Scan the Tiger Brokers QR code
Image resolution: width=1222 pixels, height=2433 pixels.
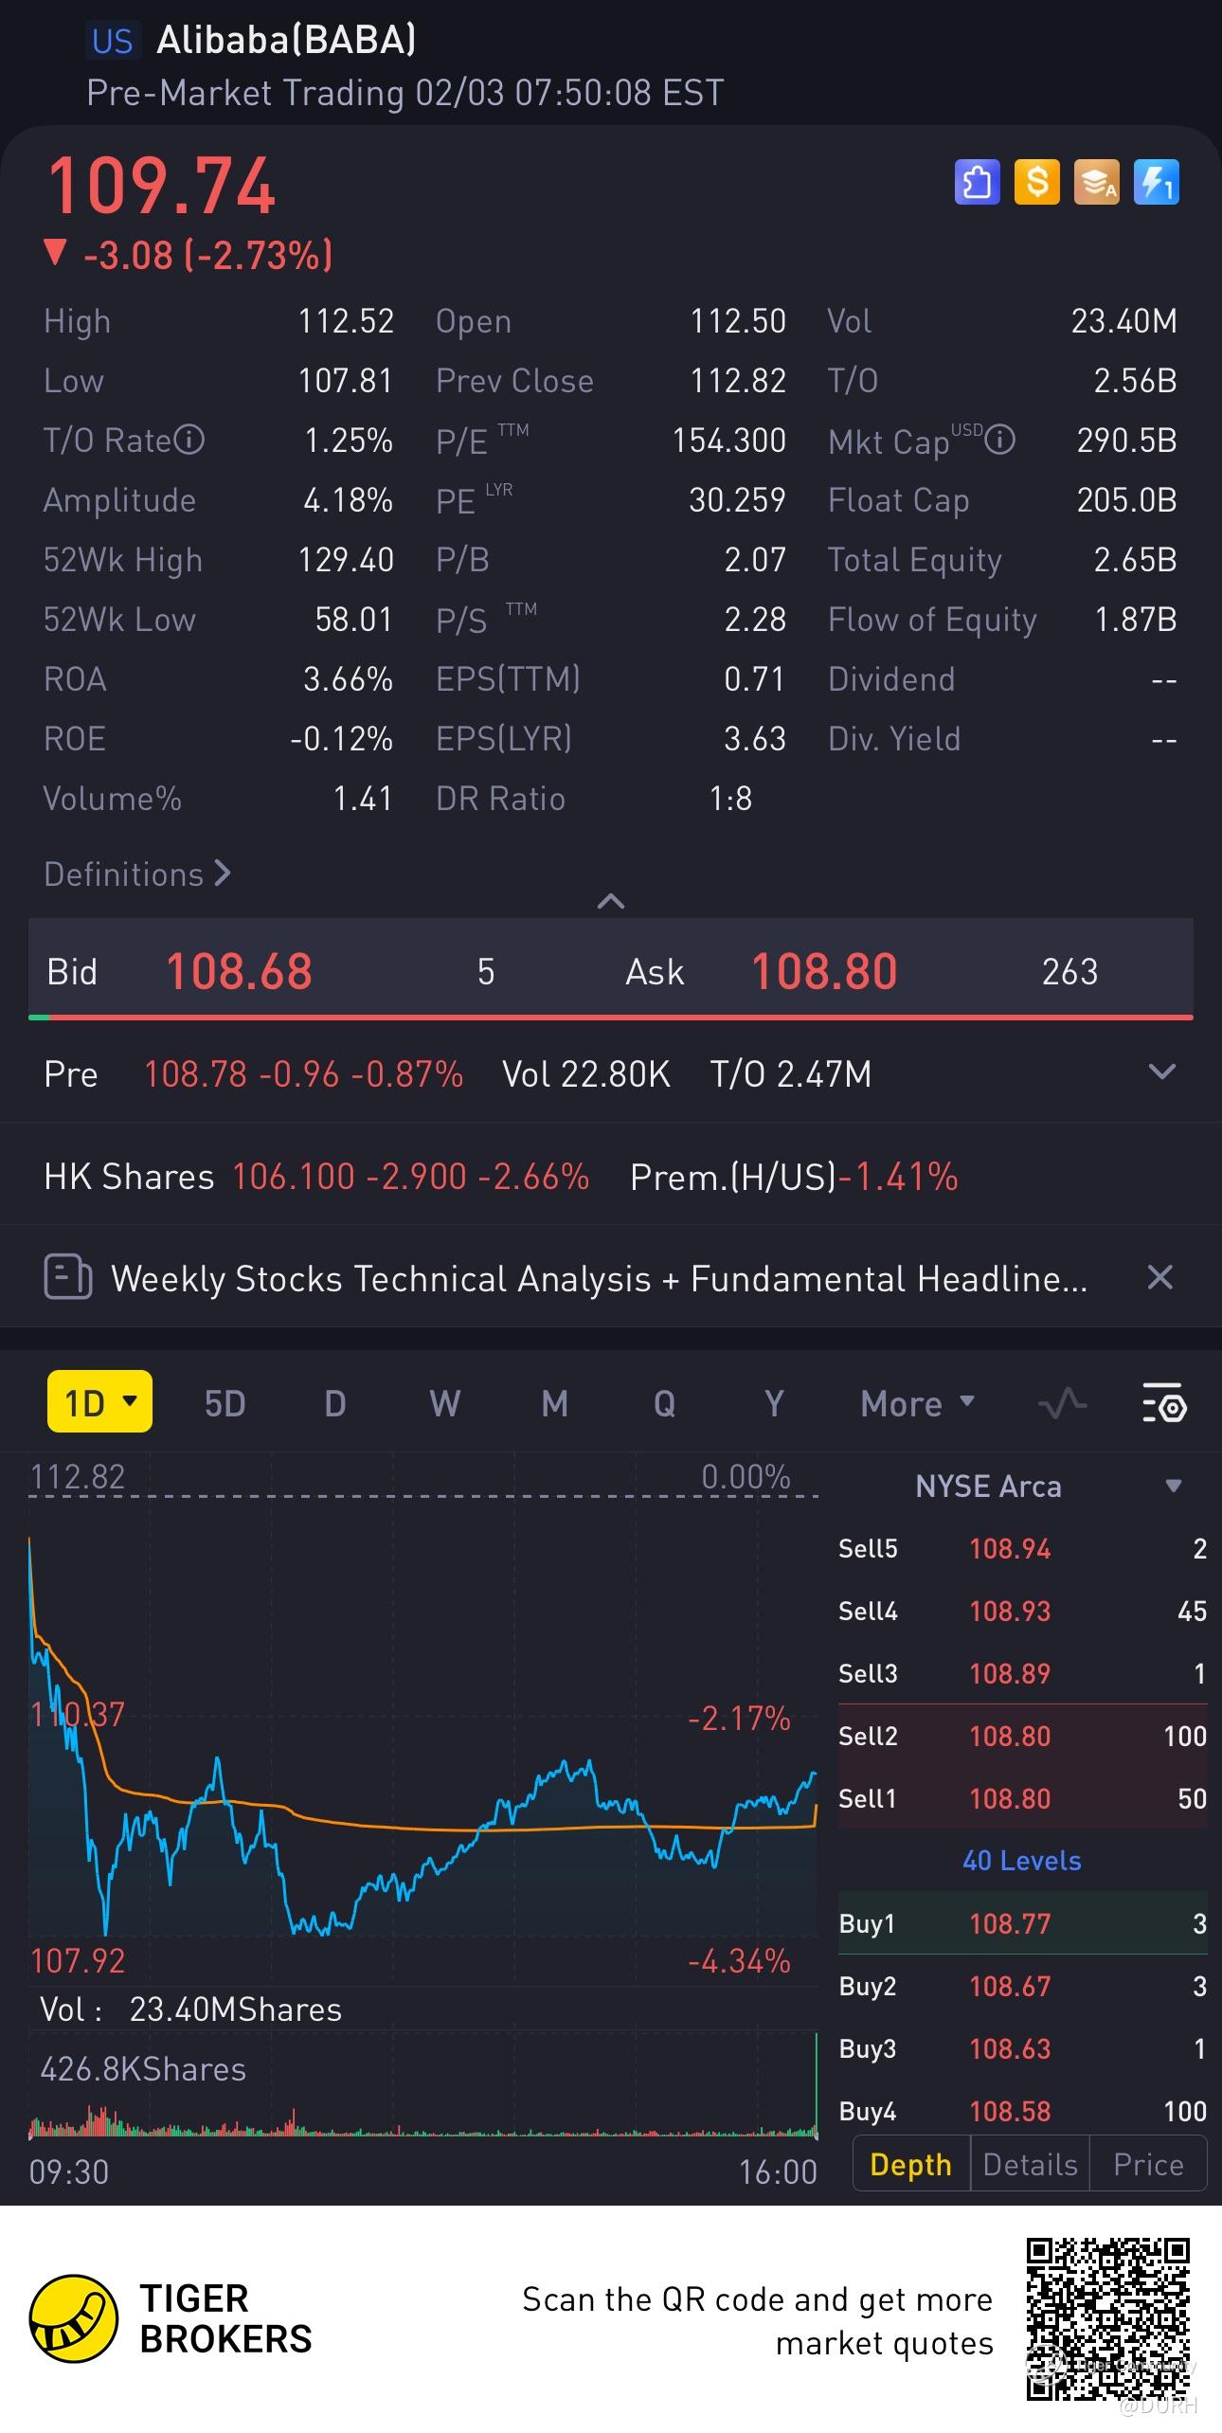[x=1107, y=2318]
